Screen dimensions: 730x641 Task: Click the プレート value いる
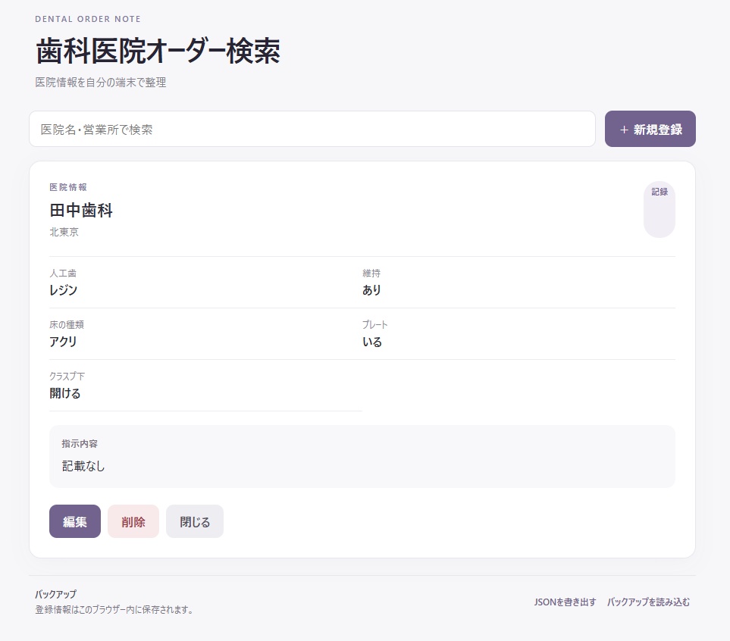(372, 342)
